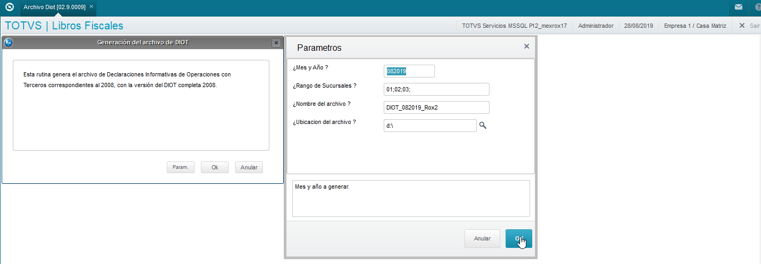
Task: Click the ¿Nombre del archivo ? label
Action: pos(322,104)
